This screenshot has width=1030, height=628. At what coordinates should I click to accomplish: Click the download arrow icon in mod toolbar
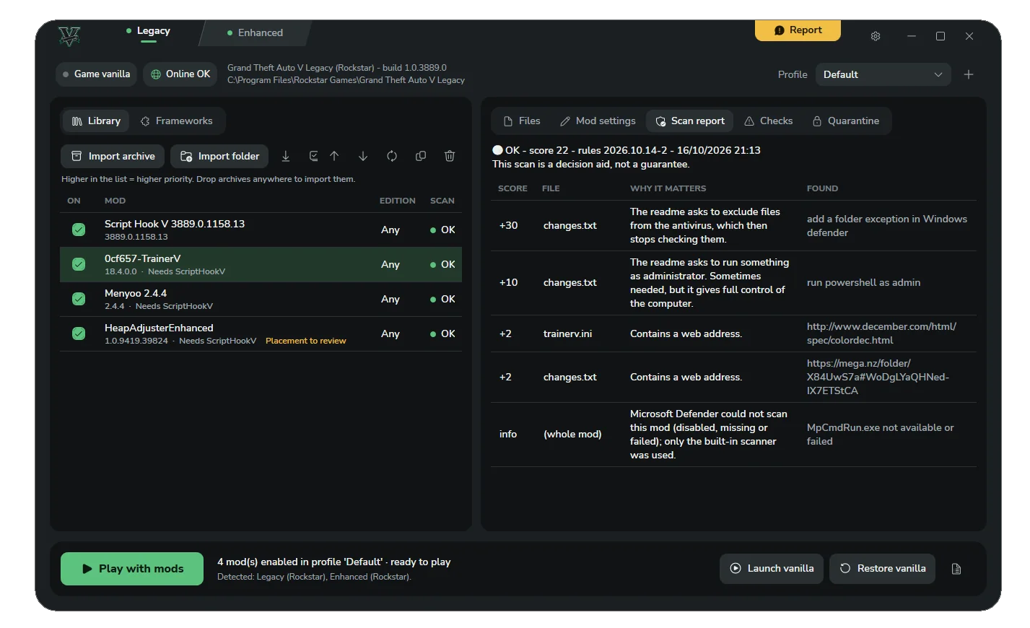point(286,156)
